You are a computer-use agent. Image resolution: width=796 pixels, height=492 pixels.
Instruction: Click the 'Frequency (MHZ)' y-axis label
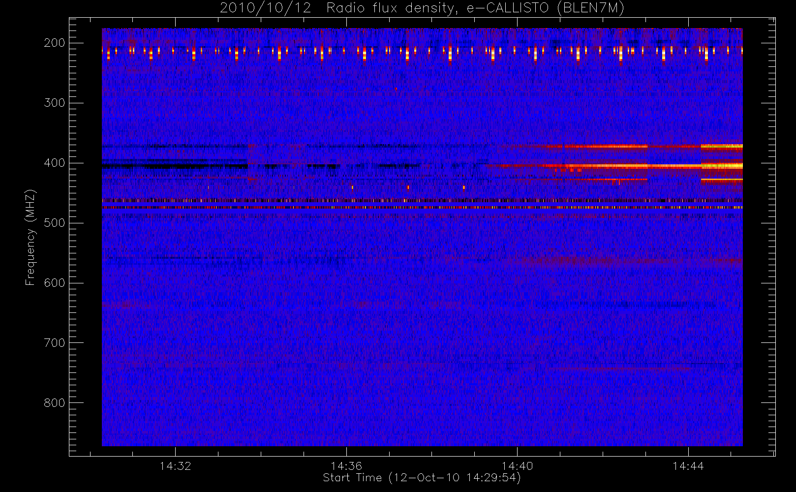[31, 237]
